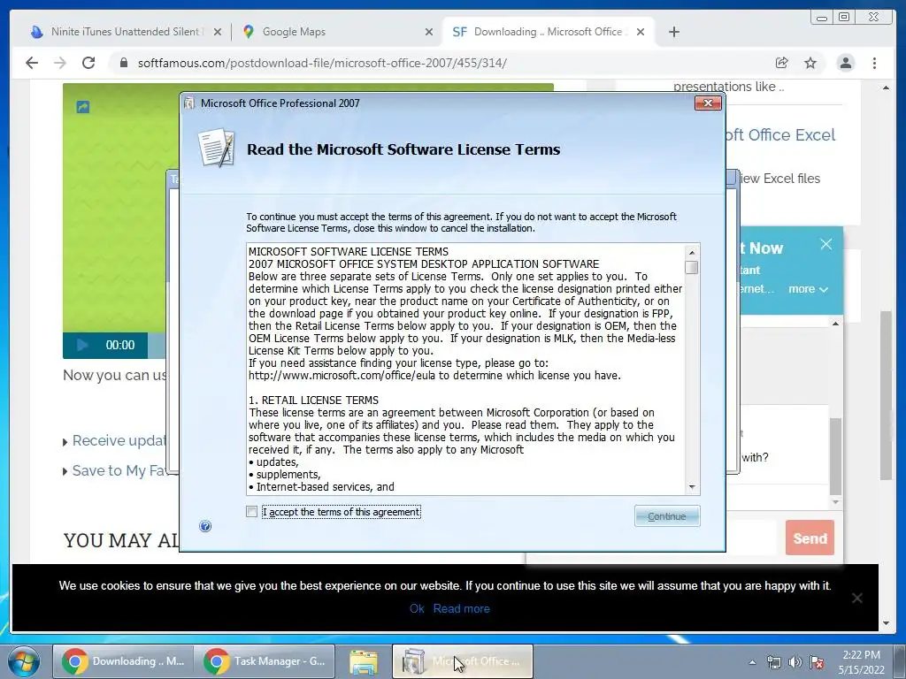Screen dimensions: 906x679
Task: Click the site security lock icon
Action: (123, 63)
